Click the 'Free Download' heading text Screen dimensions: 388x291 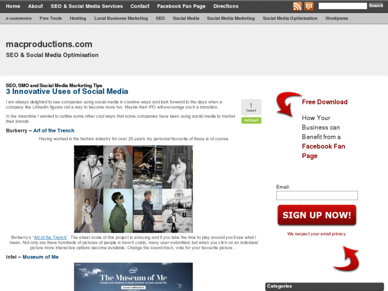[324, 102]
